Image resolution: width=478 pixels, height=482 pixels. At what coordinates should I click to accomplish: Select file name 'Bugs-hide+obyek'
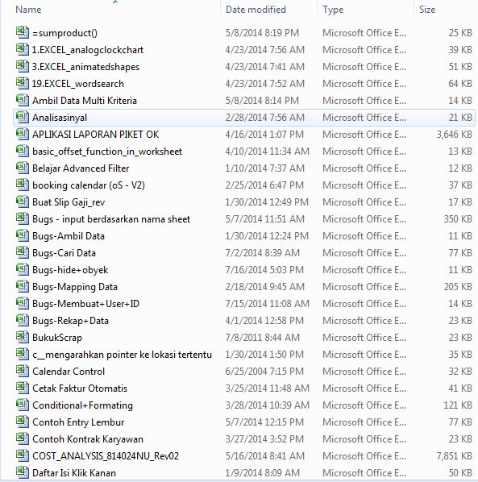70,270
